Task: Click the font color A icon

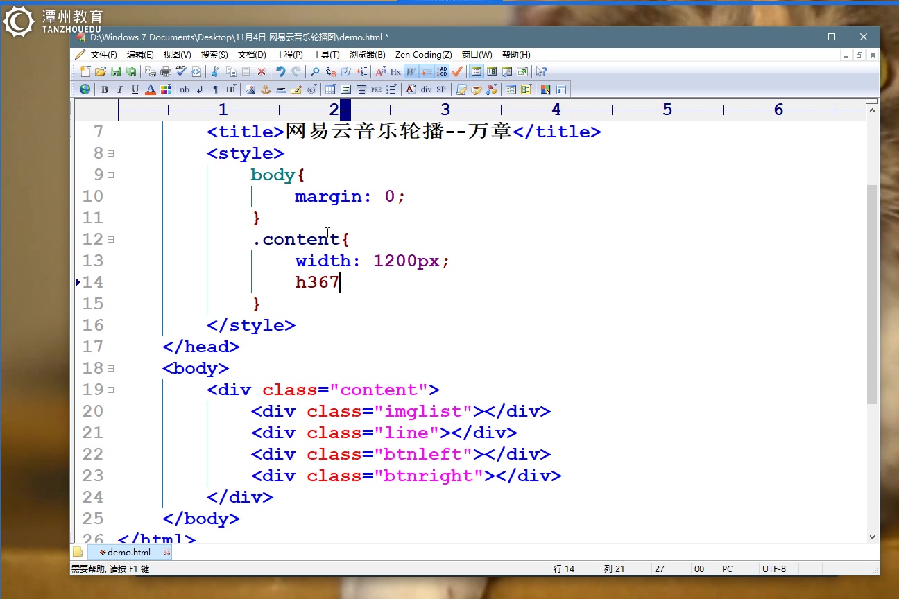Action: (x=151, y=89)
